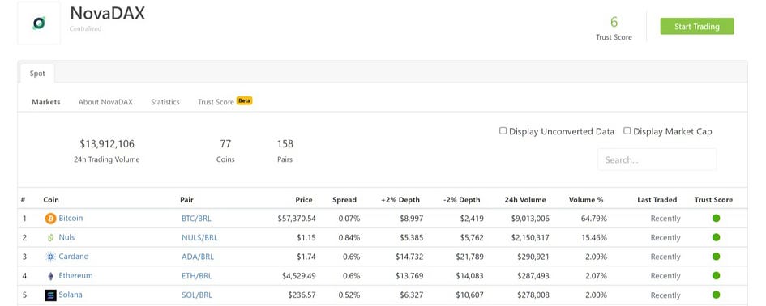Sort by the Price column header
This screenshot has width=766, height=306.
point(304,200)
